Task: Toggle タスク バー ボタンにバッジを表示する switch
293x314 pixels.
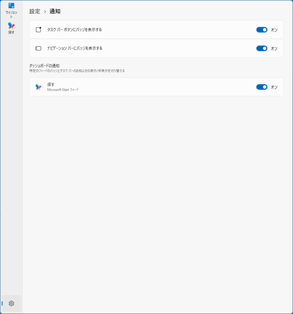Action: click(x=262, y=30)
